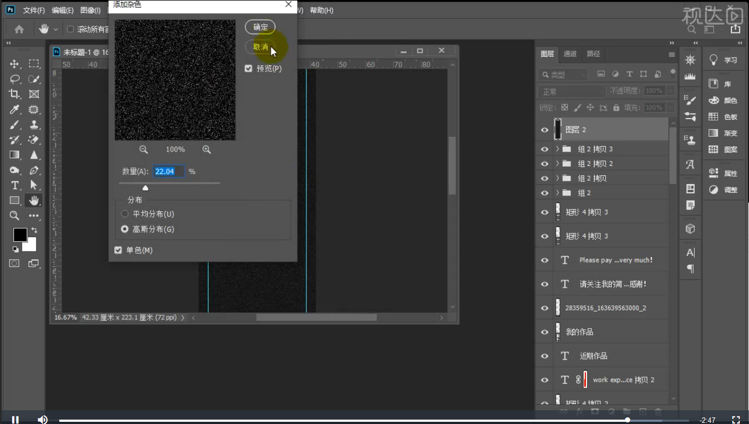Select the Pen tool

pos(34,170)
